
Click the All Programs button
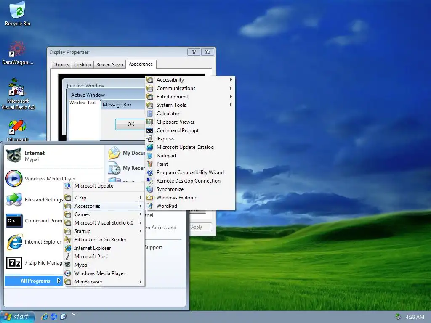(x=34, y=281)
